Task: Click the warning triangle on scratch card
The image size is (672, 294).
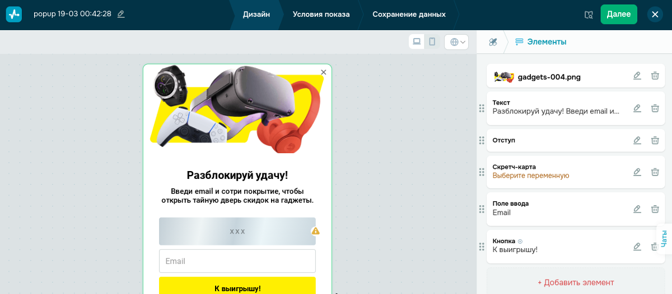Action: [x=316, y=231]
